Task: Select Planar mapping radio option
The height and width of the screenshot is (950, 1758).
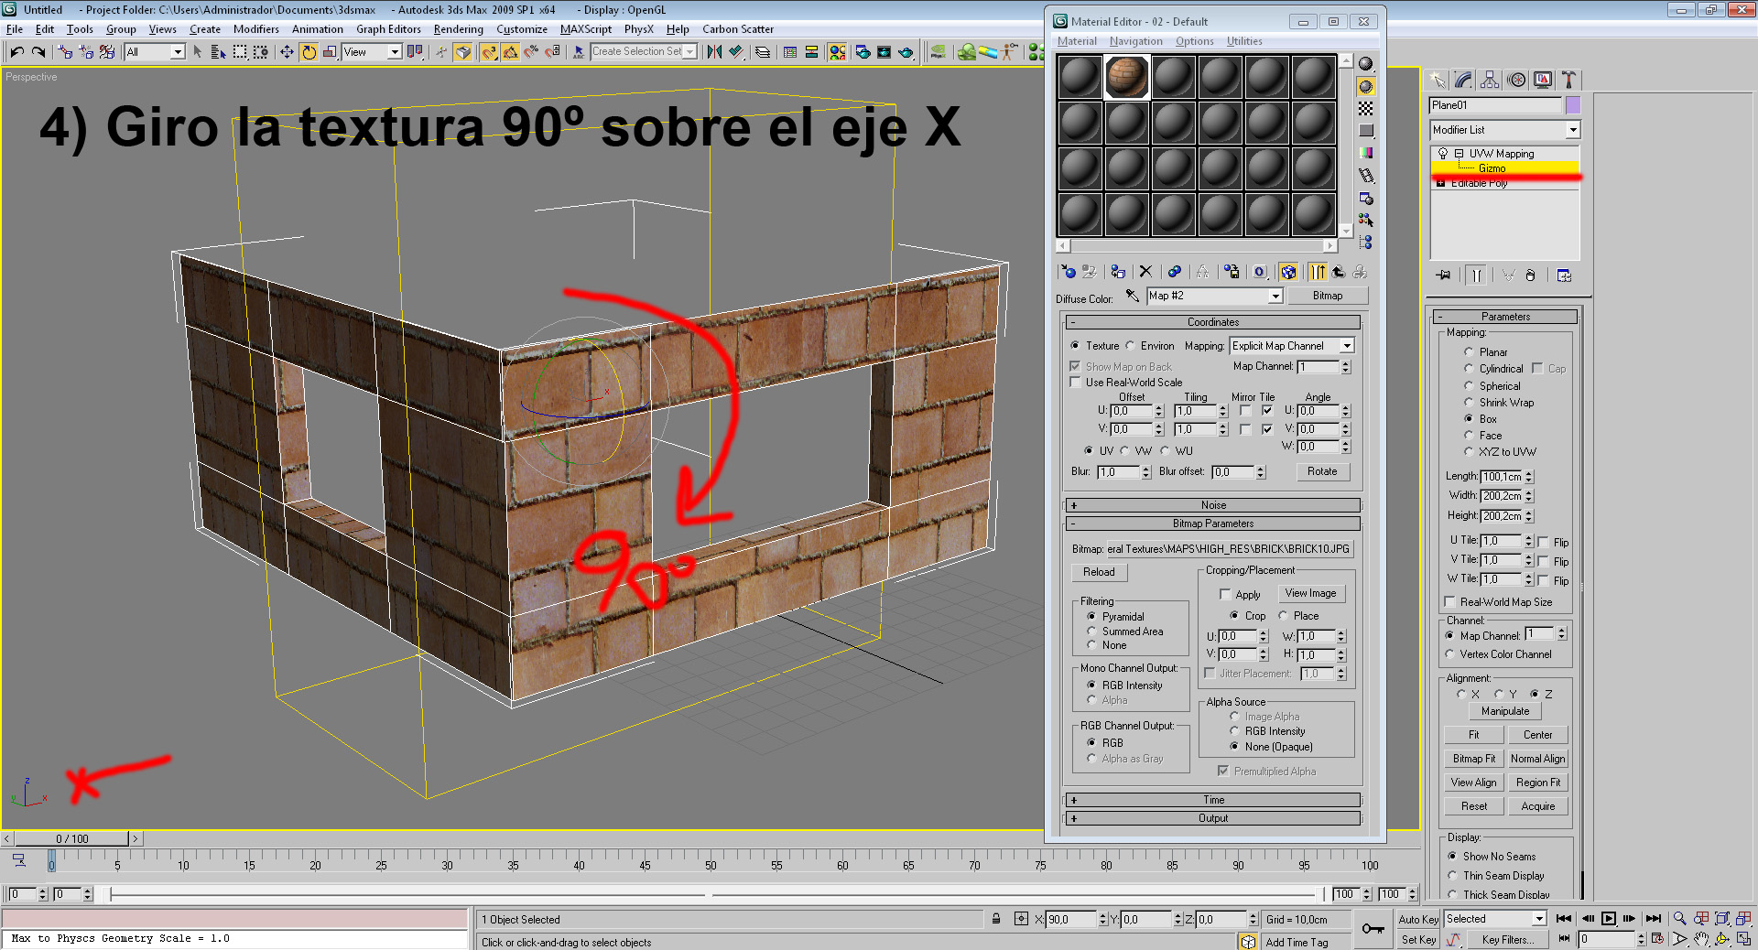Action: pyautogui.click(x=1469, y=352)
